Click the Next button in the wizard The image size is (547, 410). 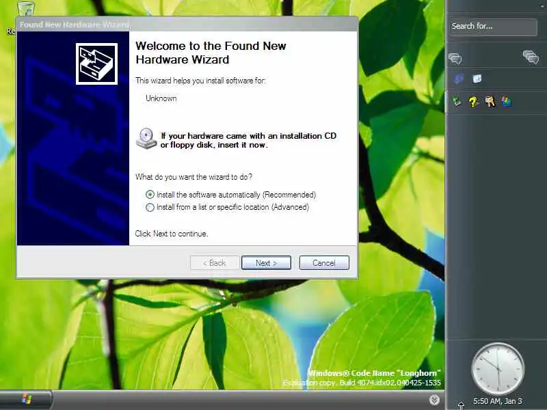pos(266,263)
